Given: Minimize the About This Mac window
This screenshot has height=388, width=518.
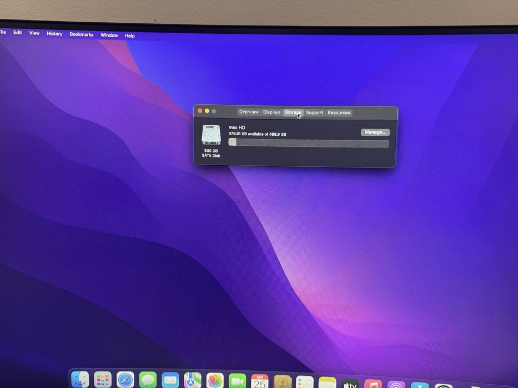Looking at the screenshot, I should tap(207, 111).
